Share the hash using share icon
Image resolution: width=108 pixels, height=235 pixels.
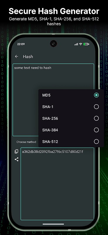(16, 159)
